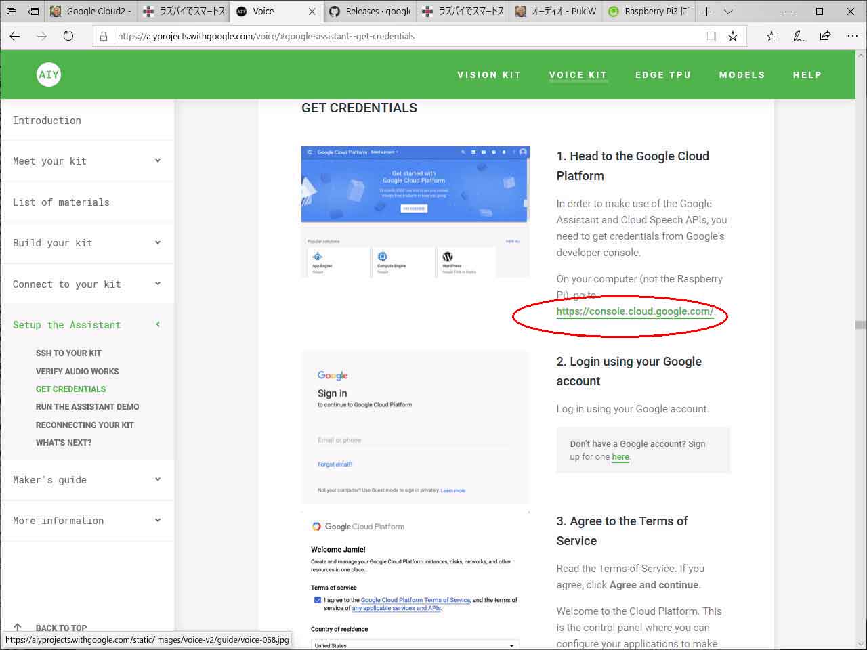Add this page to favorites
867x650 pixels.
point(733,36)
